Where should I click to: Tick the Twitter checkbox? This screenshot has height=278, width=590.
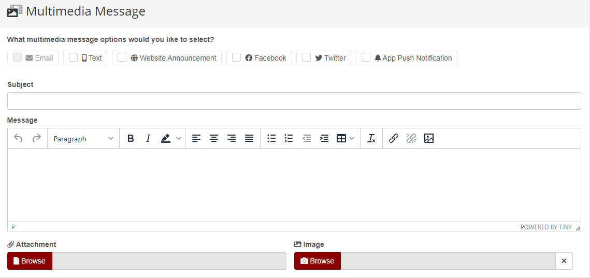[307, 57]
